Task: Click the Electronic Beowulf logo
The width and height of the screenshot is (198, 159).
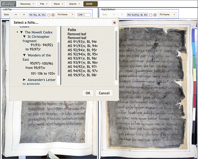Action: point(9,4)
